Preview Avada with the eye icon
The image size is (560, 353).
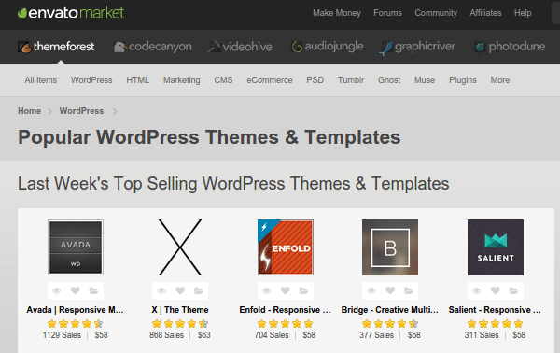click(x=56, y=290)
